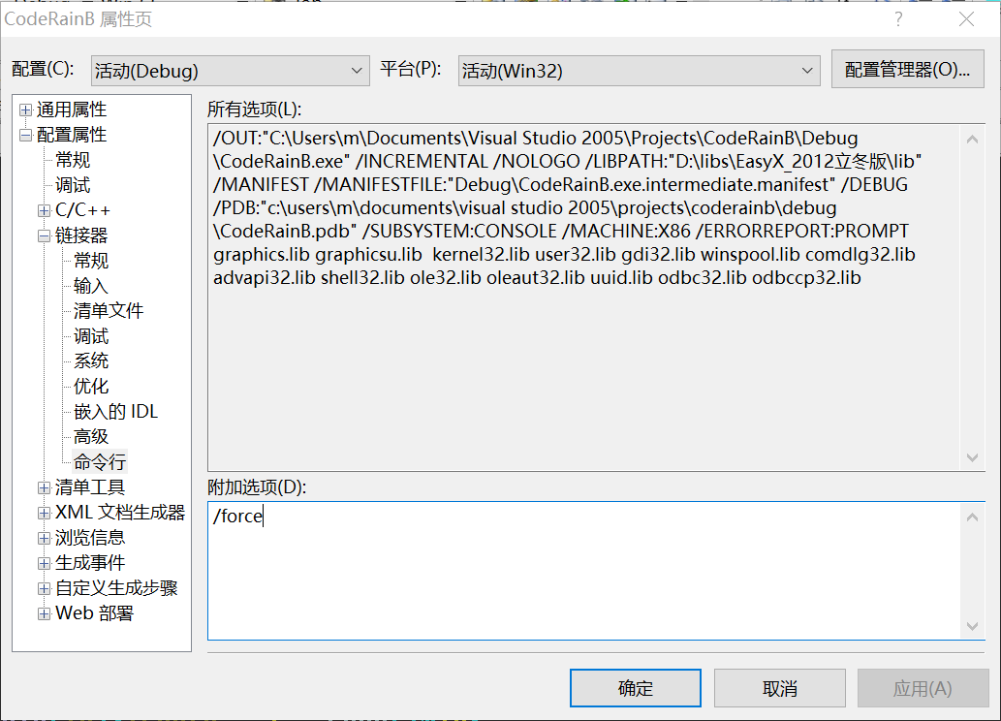The image size is (1001, 721).
Task: Select 输入 under the linker node
Action: coord(91,286)
